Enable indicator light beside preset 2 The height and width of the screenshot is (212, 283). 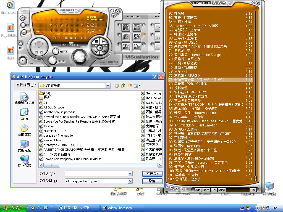click(144, 25)
